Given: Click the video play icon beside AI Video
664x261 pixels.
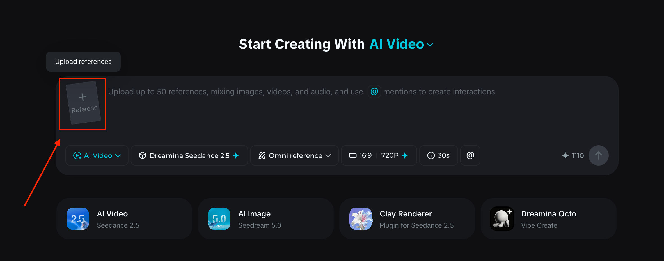Looking at the screenshot, I should [77, 155].
